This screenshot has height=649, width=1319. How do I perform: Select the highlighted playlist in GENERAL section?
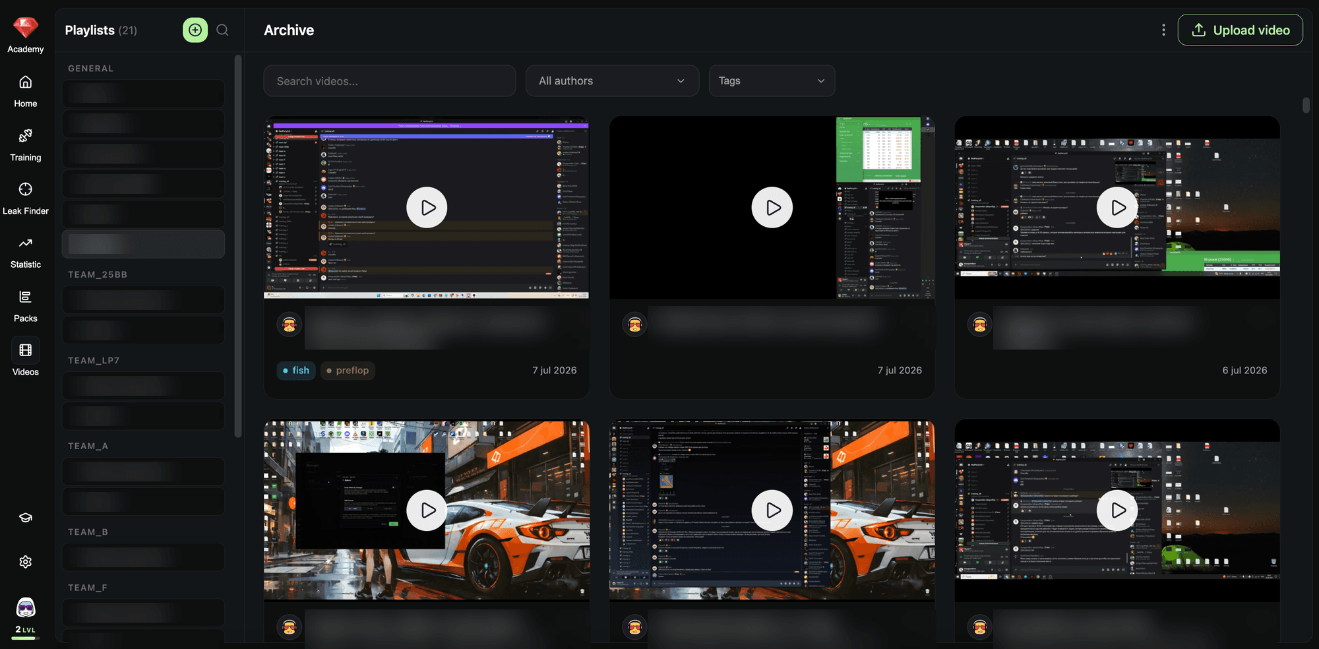[x=143, y=244]
